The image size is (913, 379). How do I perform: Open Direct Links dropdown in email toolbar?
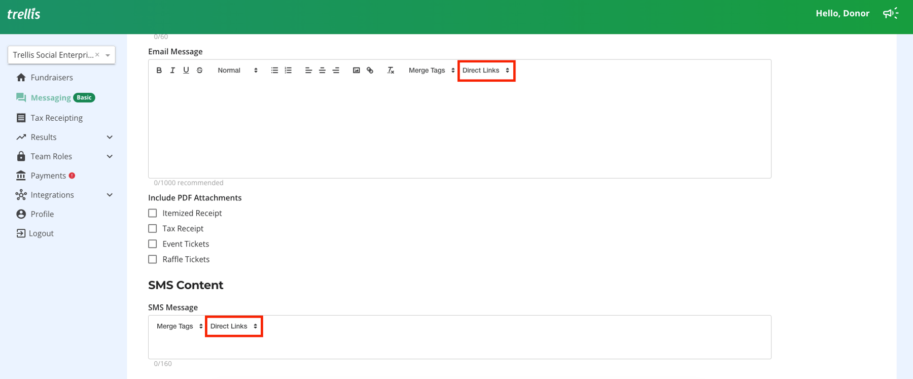tap(486, 71)
